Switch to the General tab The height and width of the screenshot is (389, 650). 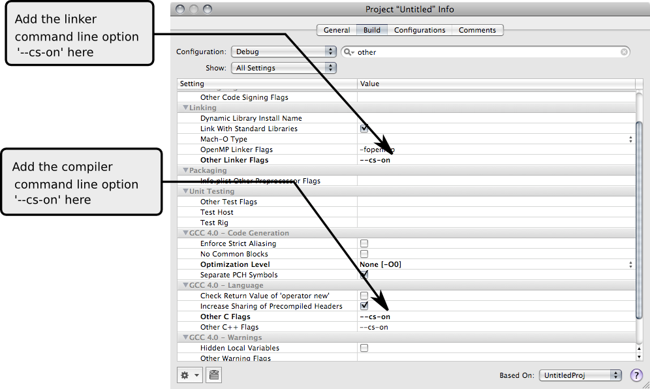(x=336, y=29)
